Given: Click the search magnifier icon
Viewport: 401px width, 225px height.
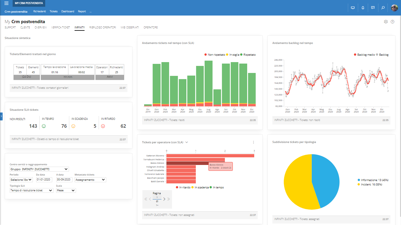Looking at the screenshot, I should coord(383,8).
